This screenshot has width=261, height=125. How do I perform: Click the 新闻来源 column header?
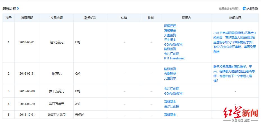point(235,18)
